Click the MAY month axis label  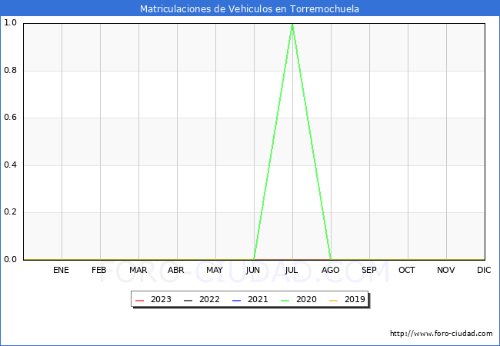(215, 270)
